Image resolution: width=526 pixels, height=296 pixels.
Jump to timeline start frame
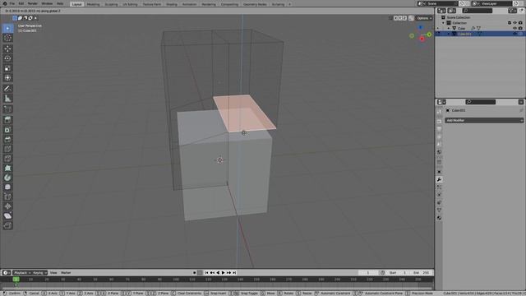click(206, 273)
